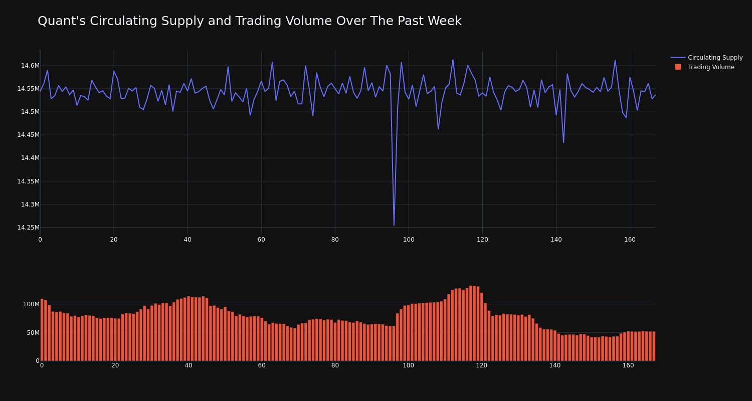The height and width of the screenshot is (401, 752).
Task: Click the 14.5M y-axis label
Action: [x=30, y=112]
